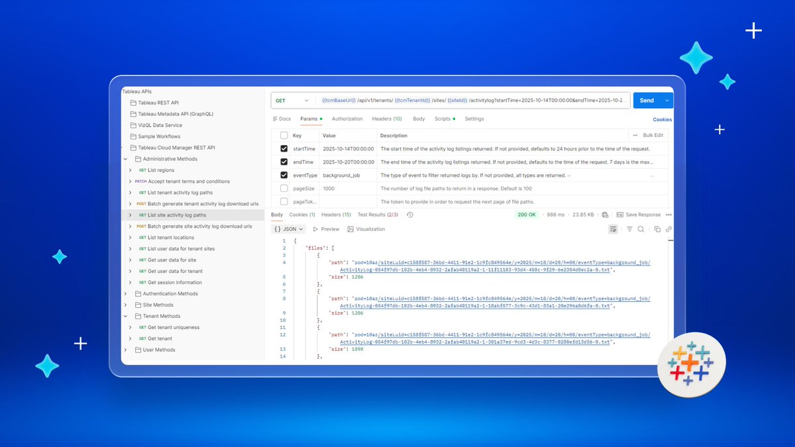The height and width of the screenshot is (447, 795).
Task: Enable the pageToken parameter checkbox
Action: [284, 201]
